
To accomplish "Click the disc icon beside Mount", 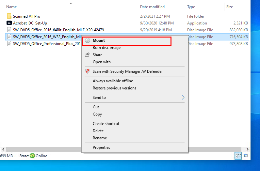I will (88, 40).
